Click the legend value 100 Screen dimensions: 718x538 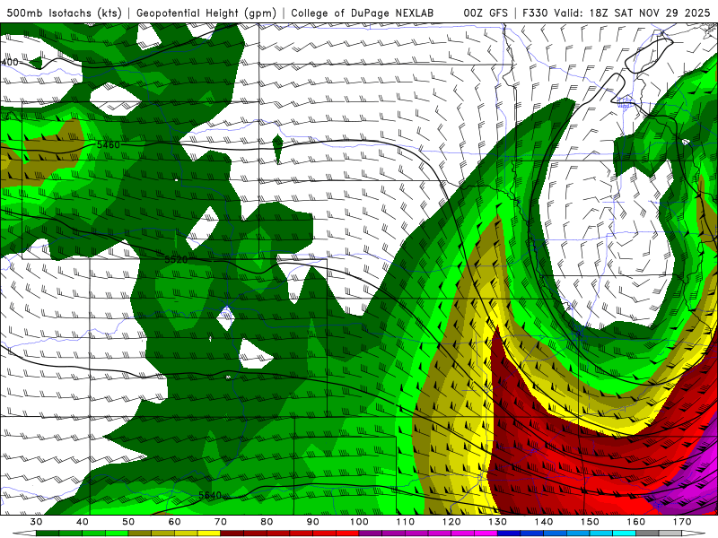359,522
